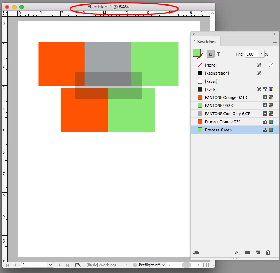Click the Open in status bar icon
The width and height of the screenshot is (280, 273).
pyautogui.click(x=78, y=265)
